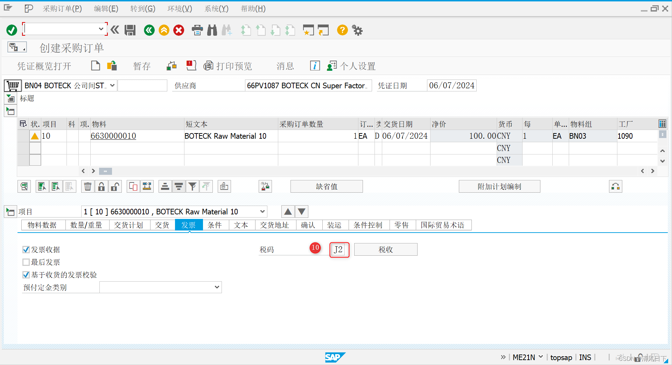
Task: Click the next item down-triangle button
Action: click(302, 212)
